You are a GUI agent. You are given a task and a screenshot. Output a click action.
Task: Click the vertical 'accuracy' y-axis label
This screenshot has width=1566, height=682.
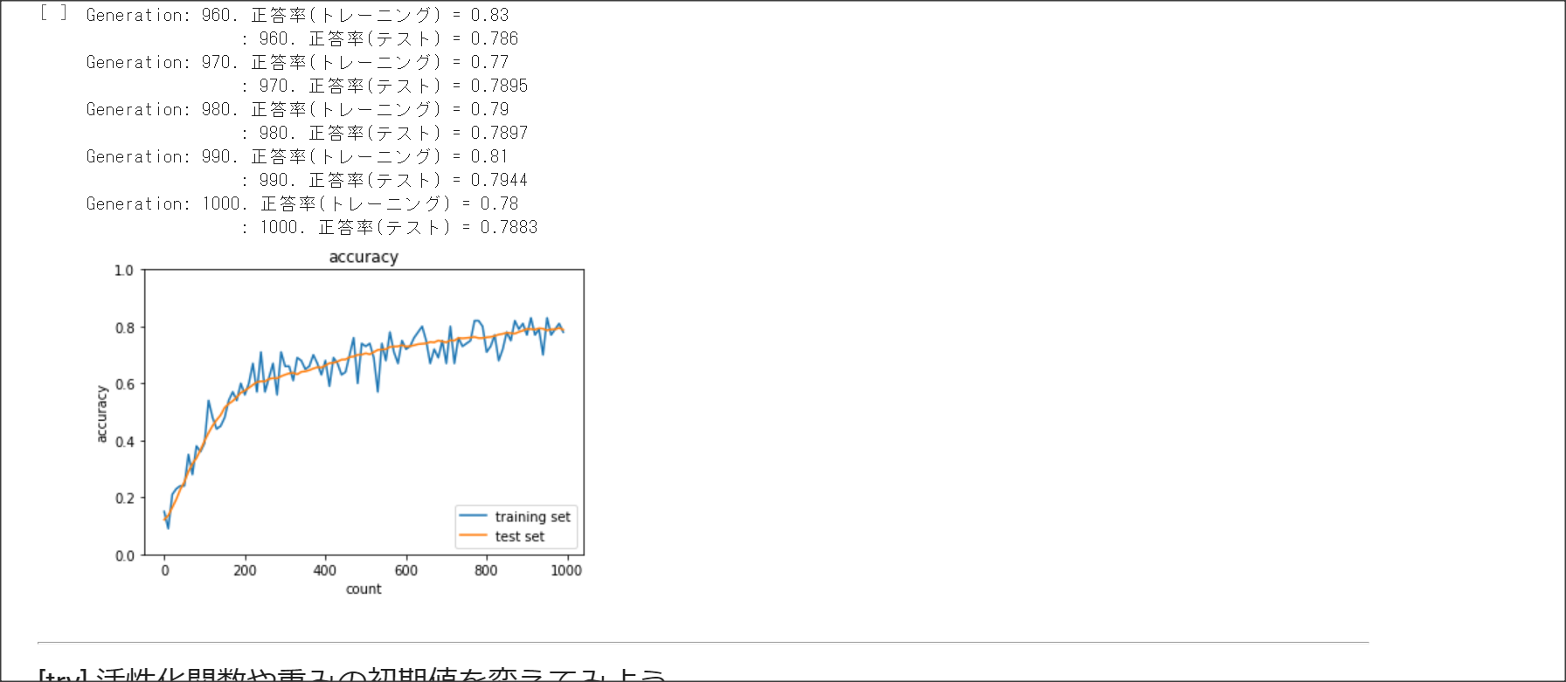click(x=101, y=414)
